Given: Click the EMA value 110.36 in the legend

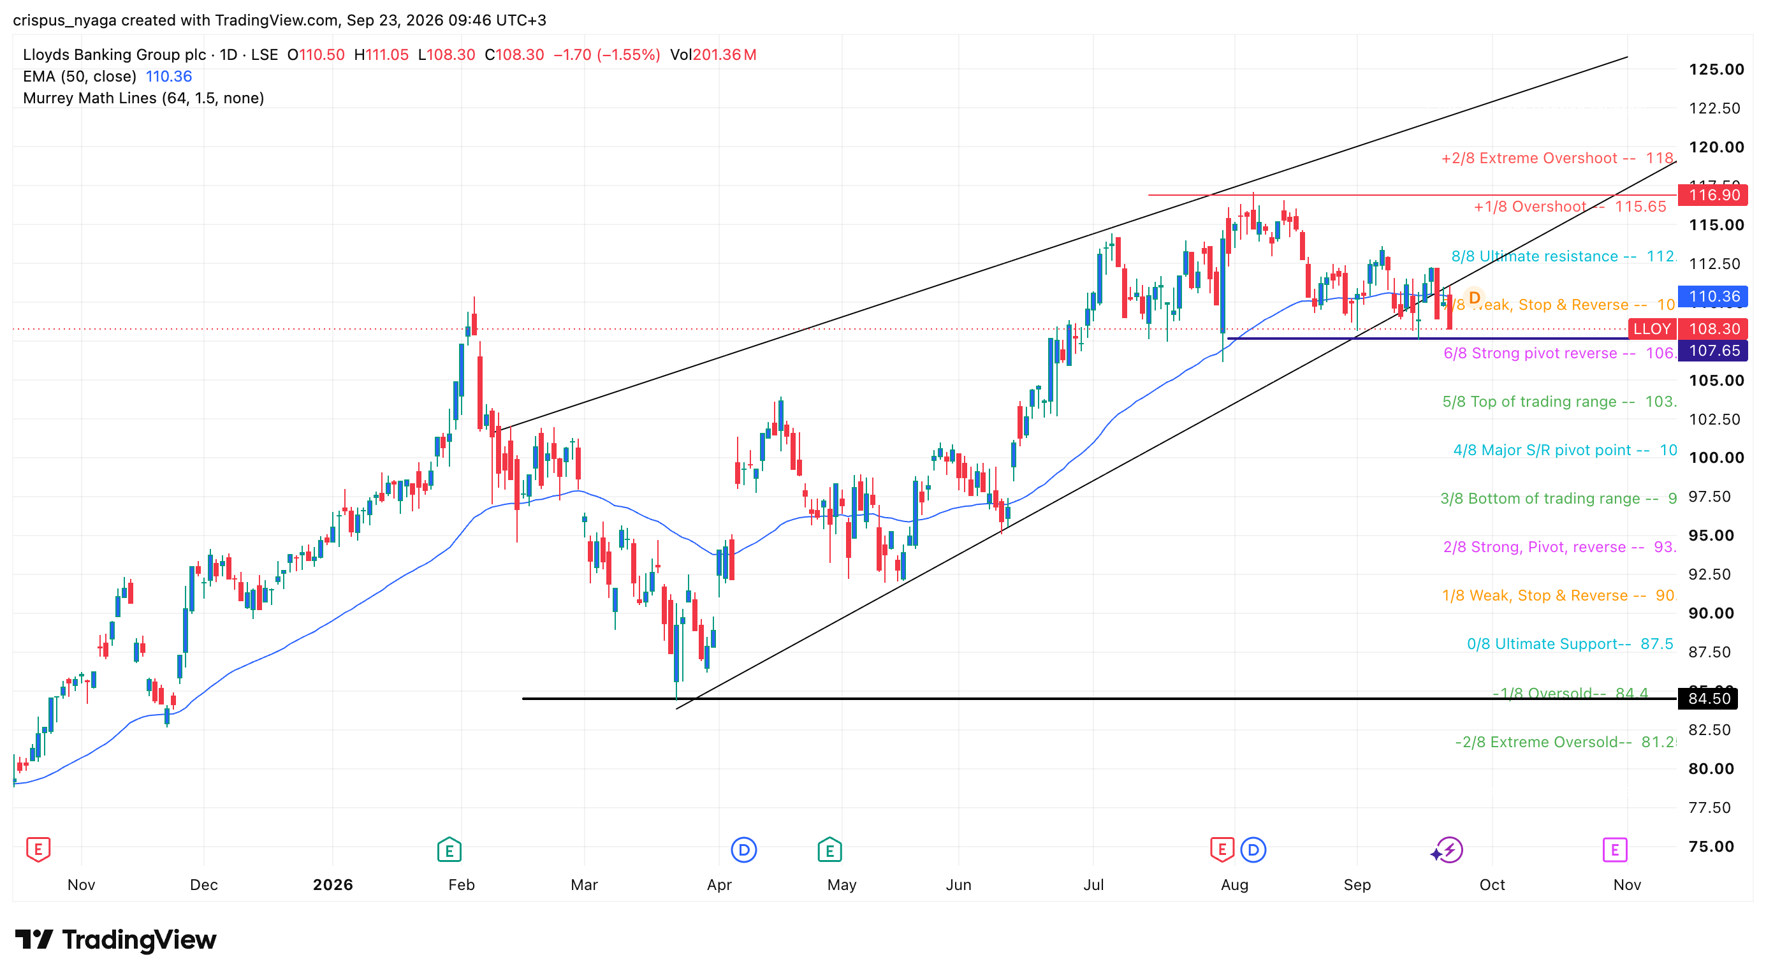Looking at the screenshot, I should [x=169, y=77].
